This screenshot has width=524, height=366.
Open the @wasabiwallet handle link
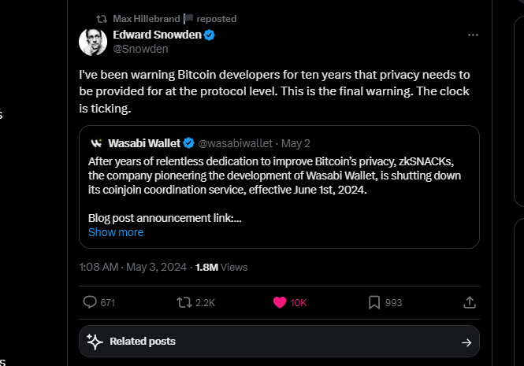[x=235, y=143]
